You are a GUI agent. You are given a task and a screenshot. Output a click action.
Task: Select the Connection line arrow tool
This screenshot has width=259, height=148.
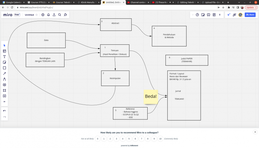[x=5, y=73]
